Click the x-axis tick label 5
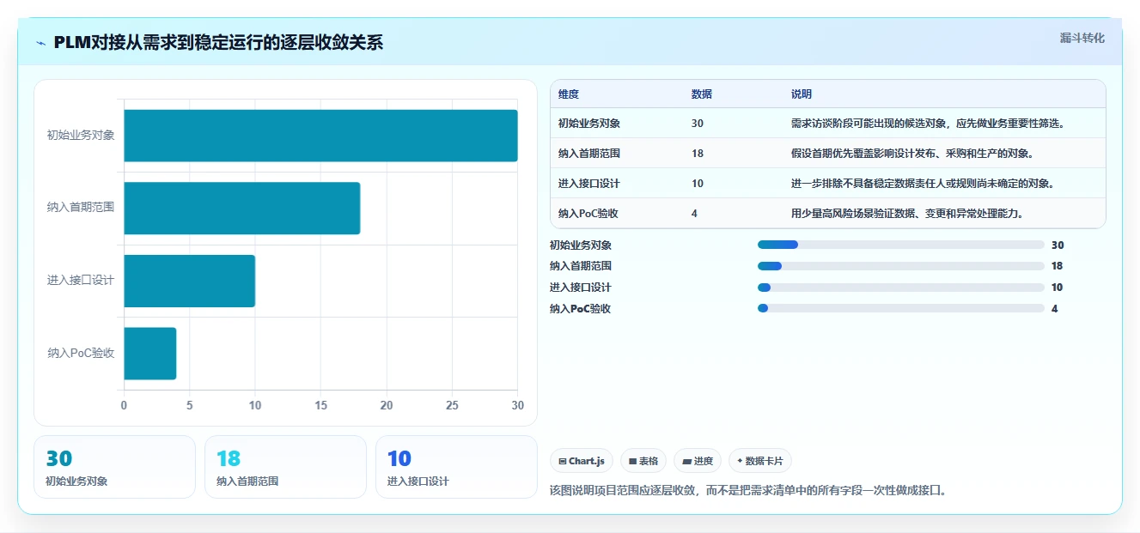The height and width of the screenshot is (533, 1140). tap(190, 405)
